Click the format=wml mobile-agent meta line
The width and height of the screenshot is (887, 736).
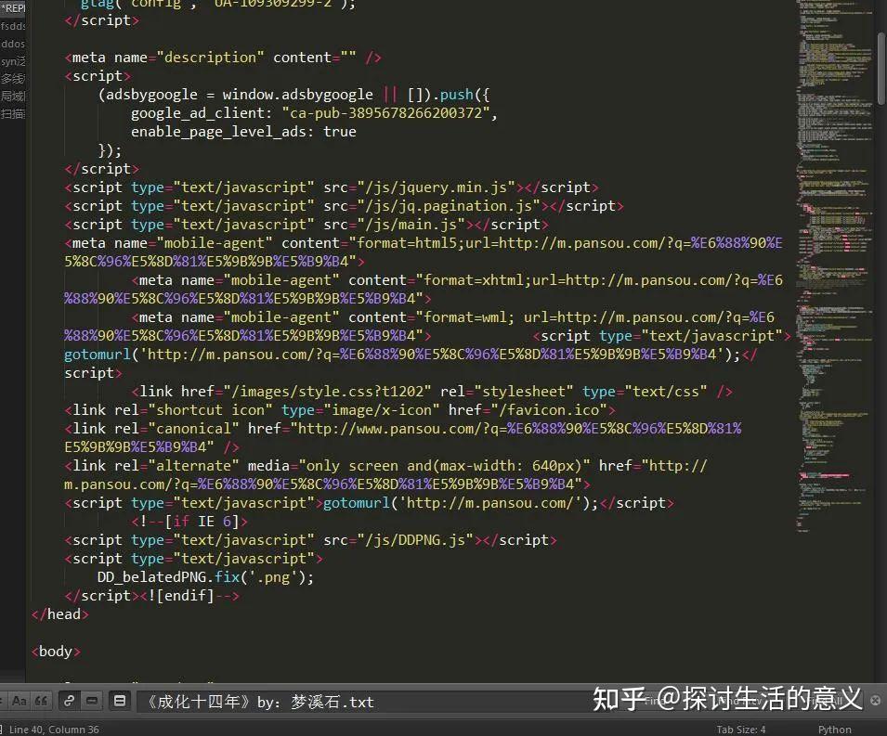(x=419, y=326)
